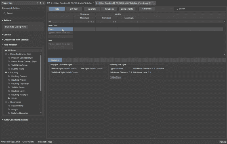Click Routing Via Type MinMax value
This screenshot has height=144, width=227.
(119, 68)
